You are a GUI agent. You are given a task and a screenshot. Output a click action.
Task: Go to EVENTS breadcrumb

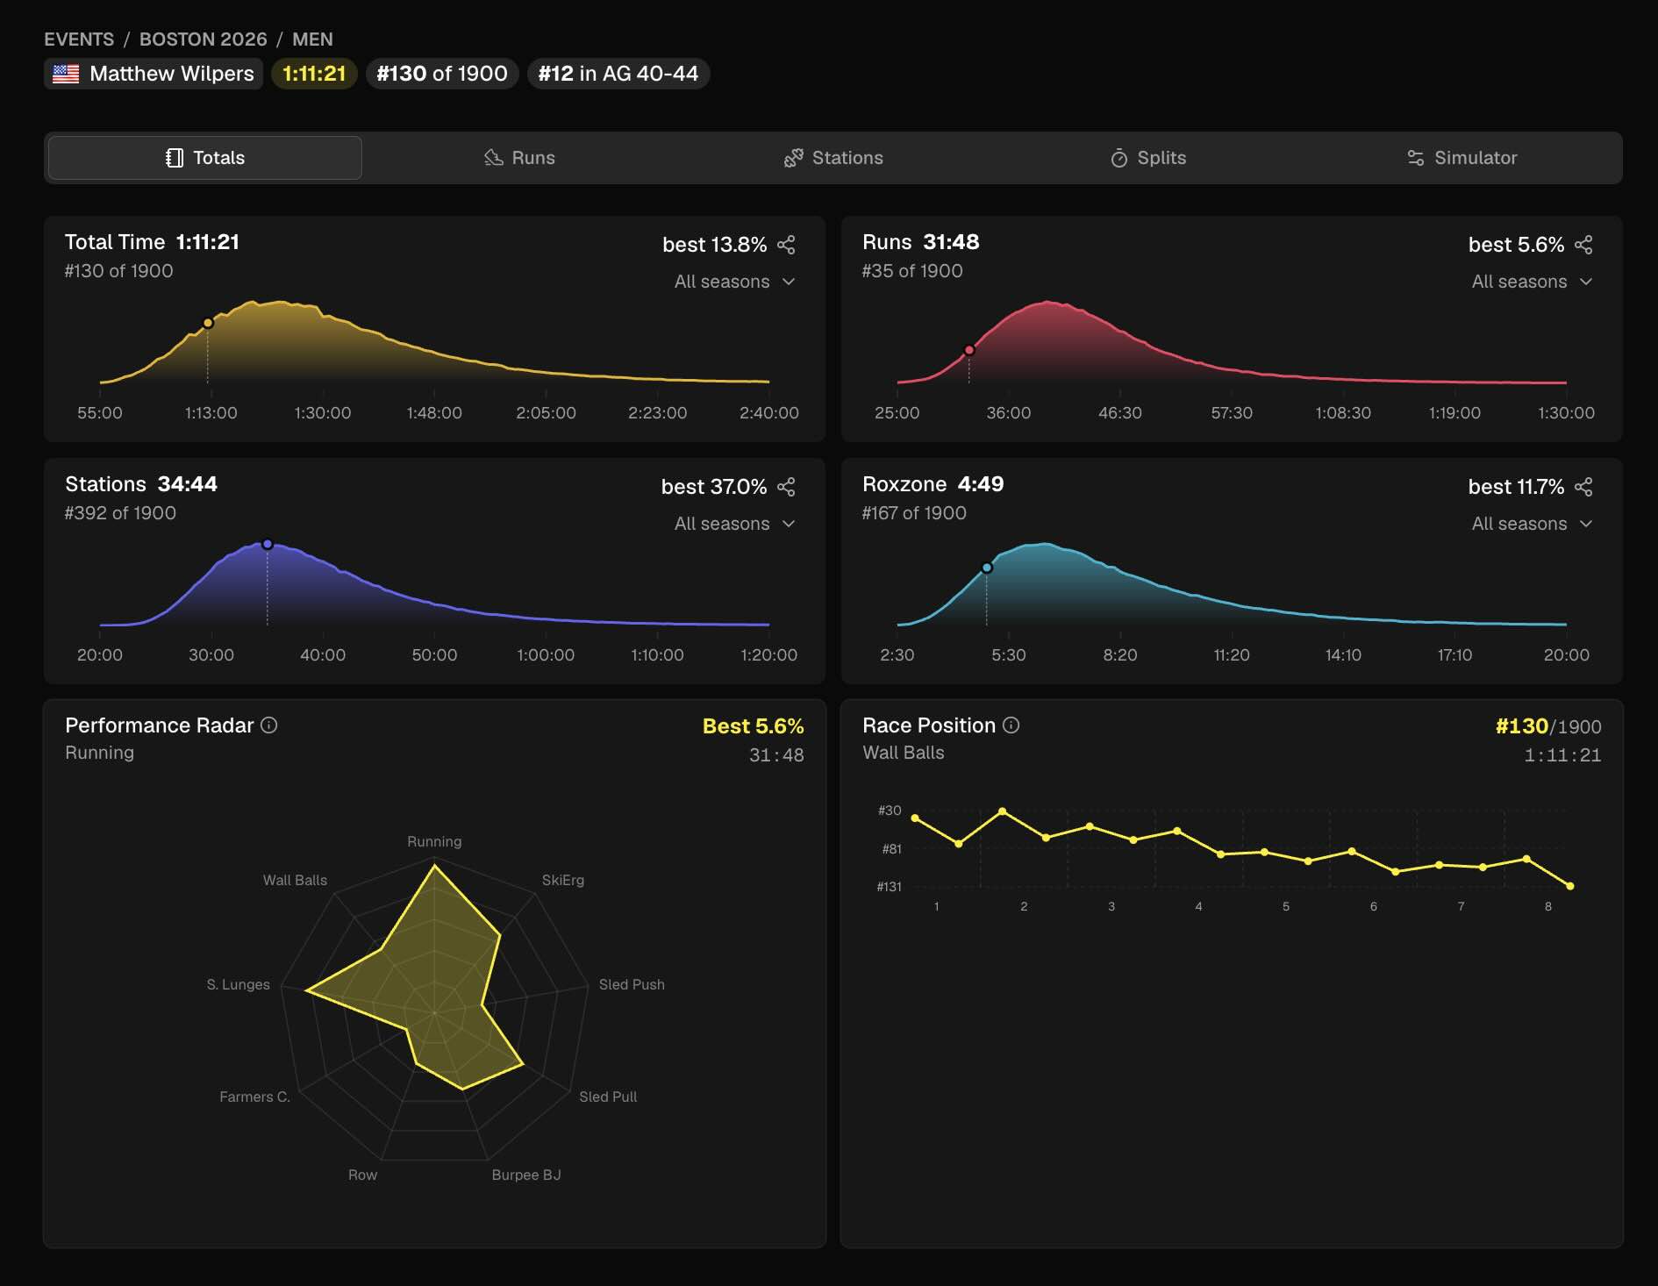[79, 39]
